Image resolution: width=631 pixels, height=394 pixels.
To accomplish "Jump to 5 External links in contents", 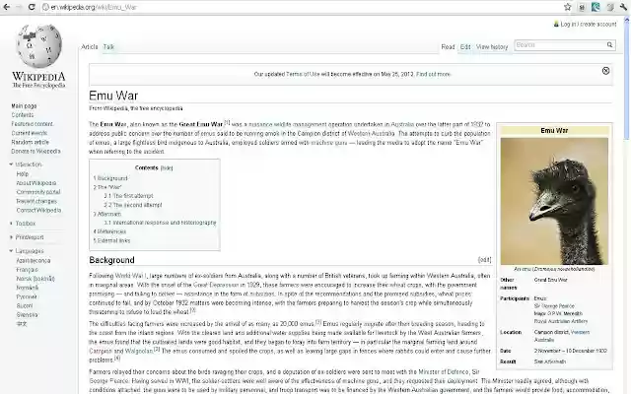I will click(111, 240).
